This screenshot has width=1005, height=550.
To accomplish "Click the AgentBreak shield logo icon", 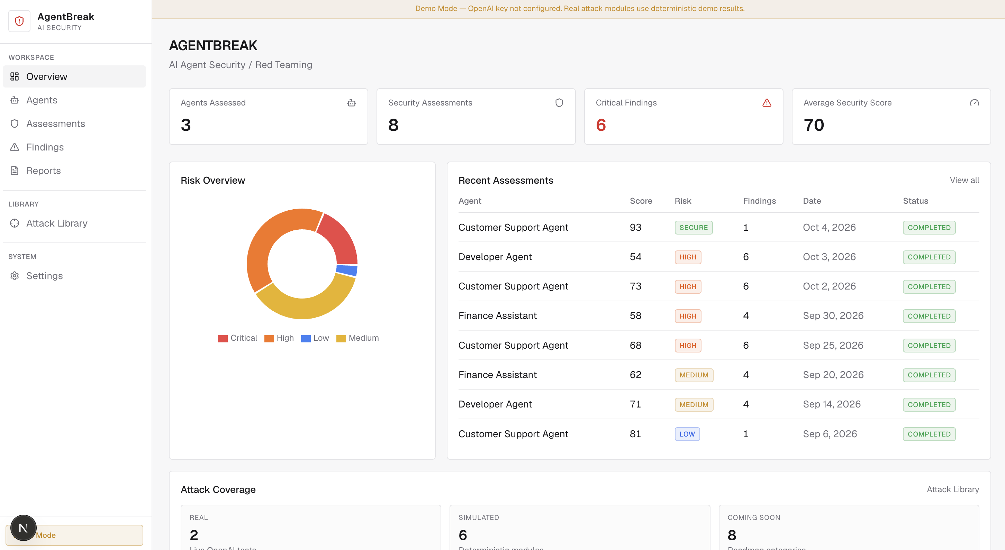I will click(19, 21).
